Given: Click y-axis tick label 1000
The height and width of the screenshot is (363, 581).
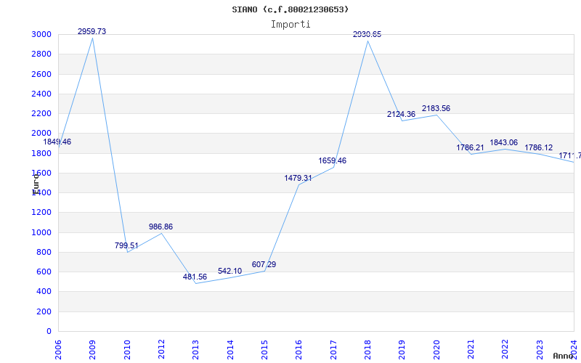Looking at the screenshot, I should (41, 232).
